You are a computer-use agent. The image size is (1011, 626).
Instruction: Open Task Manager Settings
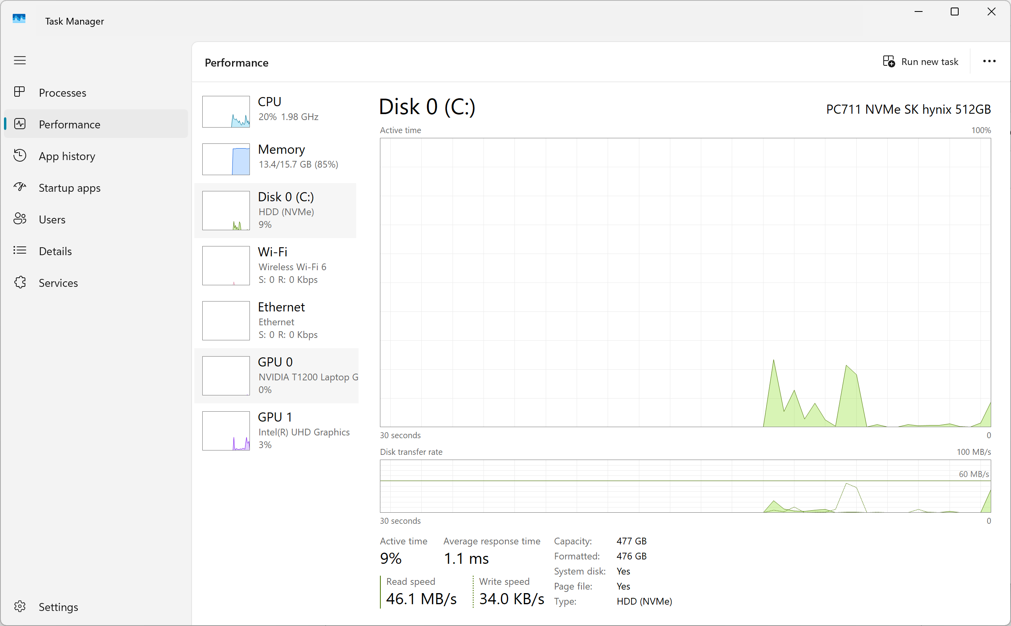(x=58, y=607)
